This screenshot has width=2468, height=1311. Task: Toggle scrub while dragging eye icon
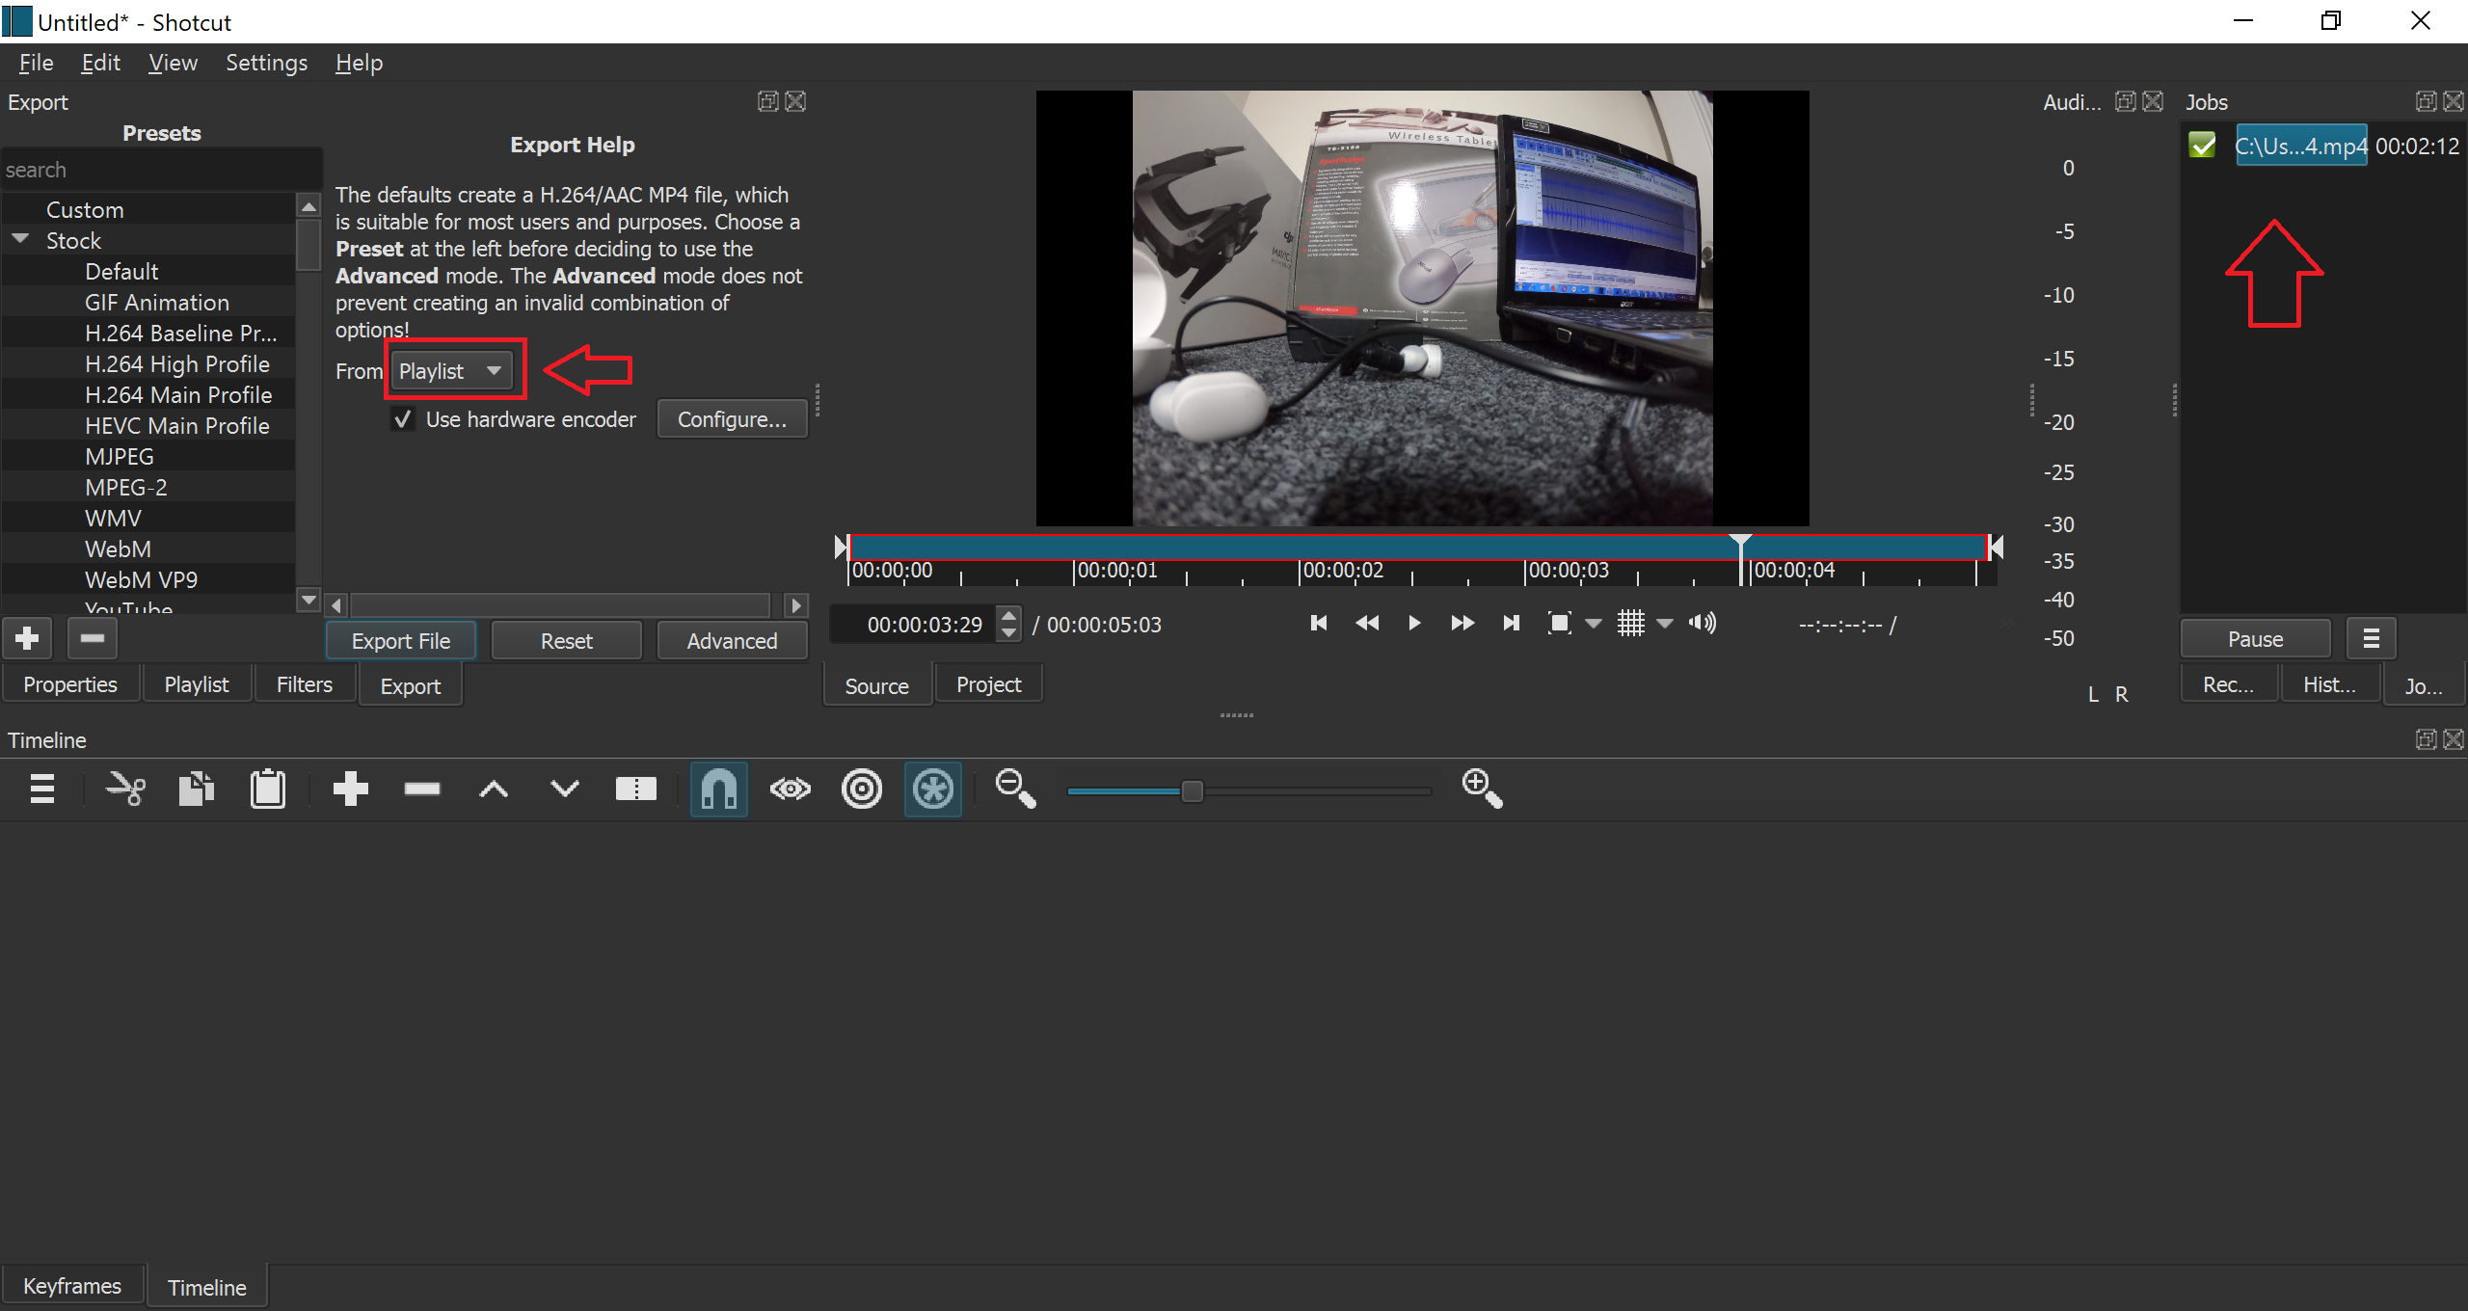[790, 789]
